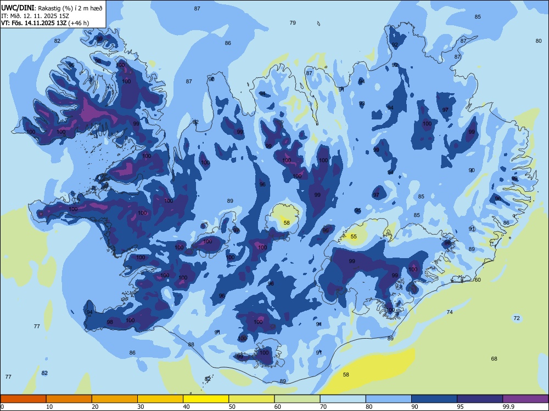Image resolution: width=549 pixels, height=411 pixels.
Task: Select the 30–40 amber legend band
Action: pos(160,399)
